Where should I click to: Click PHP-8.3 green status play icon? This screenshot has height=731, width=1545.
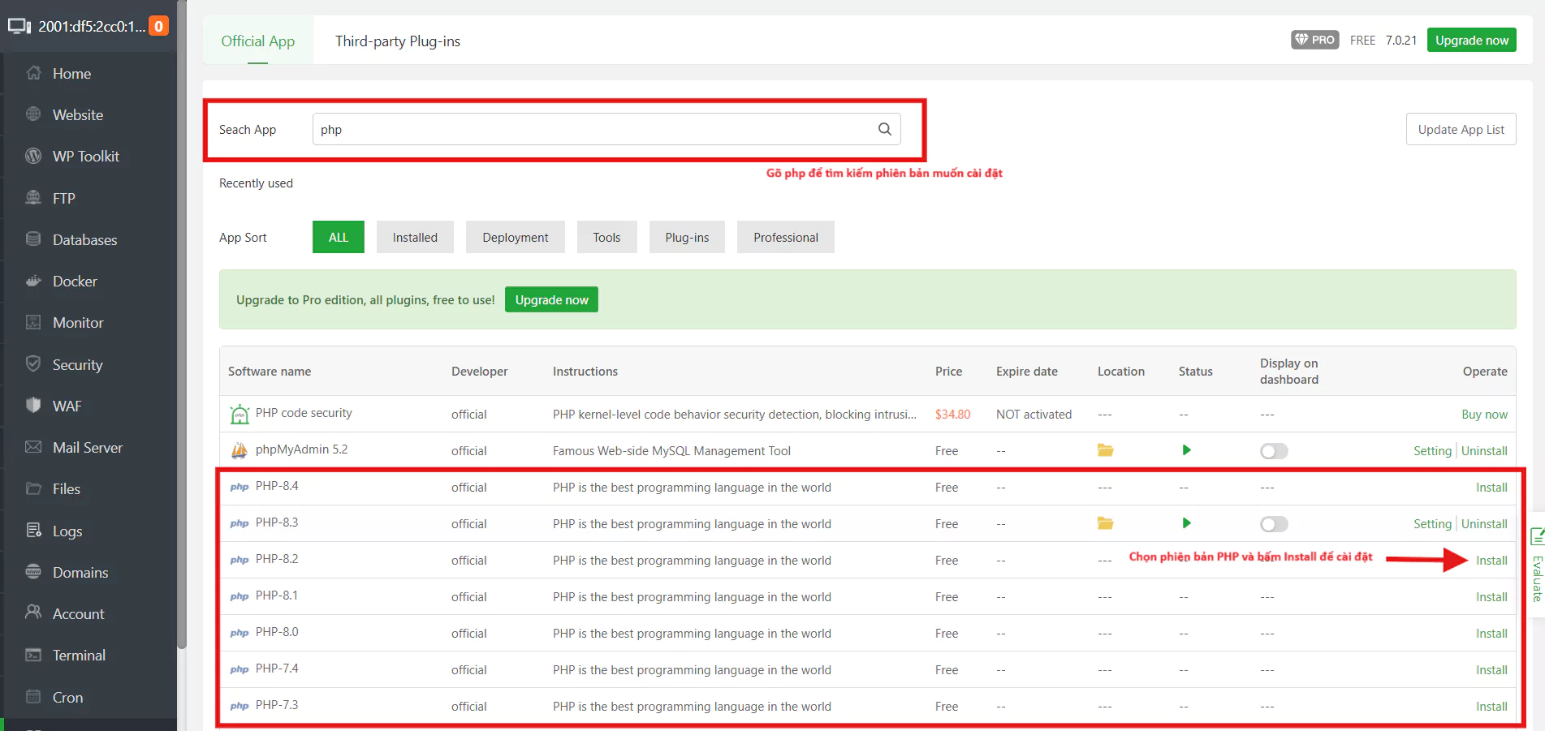click(x=1186, y=523)
